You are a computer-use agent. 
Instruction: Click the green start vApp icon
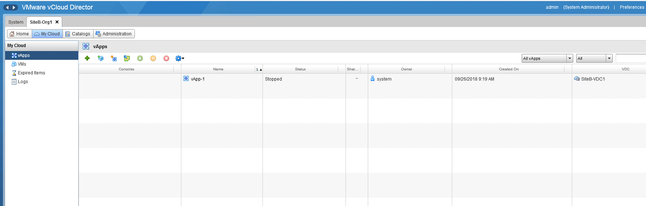coord(140,58)
